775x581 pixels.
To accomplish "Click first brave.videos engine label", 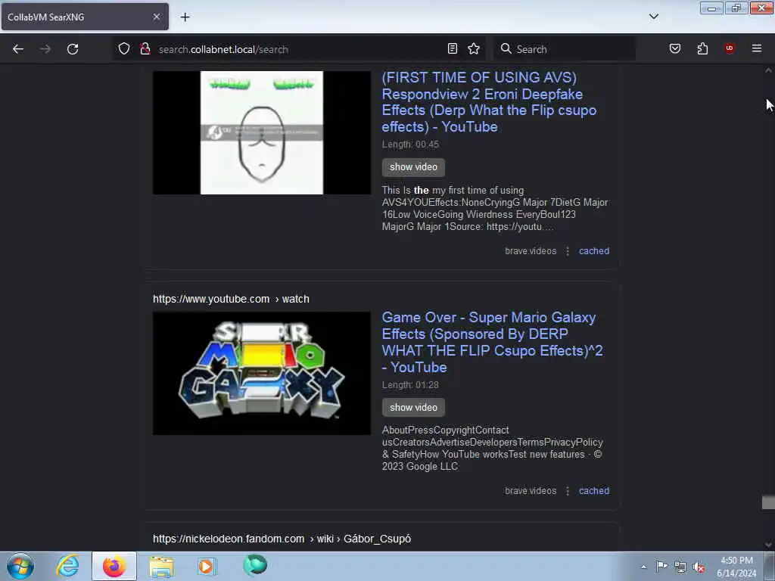I will pos(531,251).
